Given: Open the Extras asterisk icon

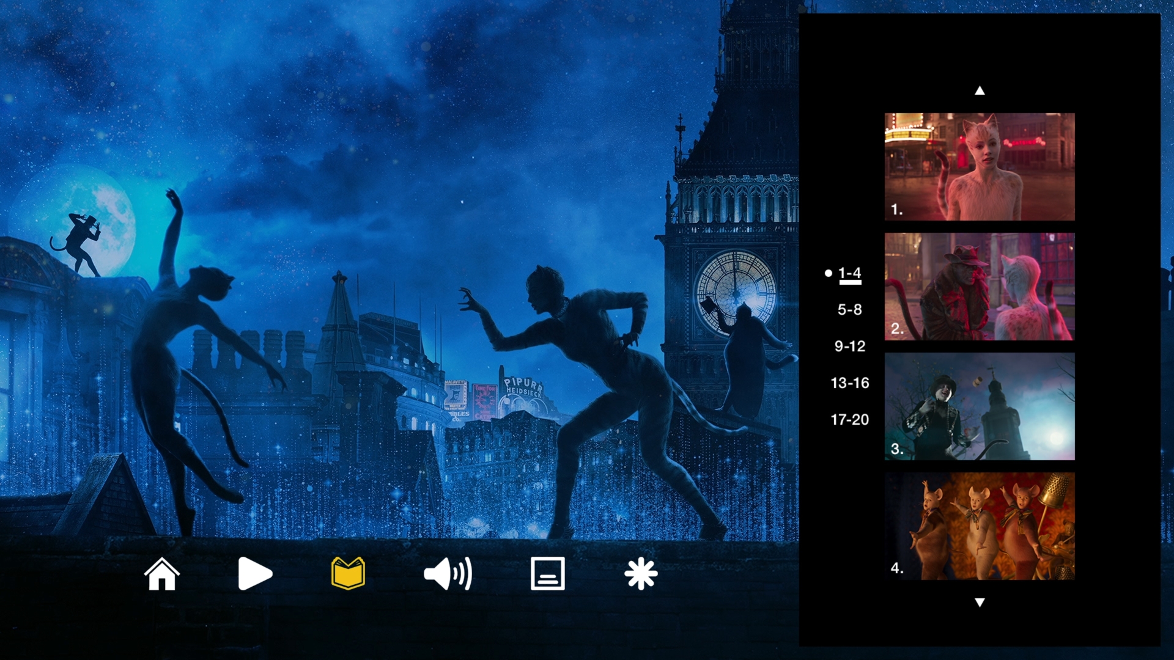Looking at the screenshot, I should [641, 574].
